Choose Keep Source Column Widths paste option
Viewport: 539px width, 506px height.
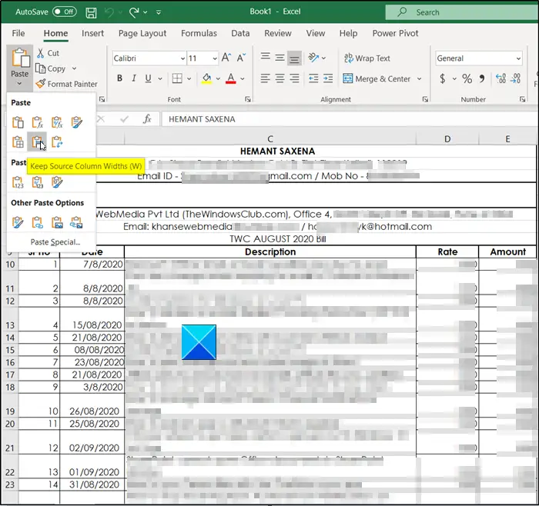click(x=37, y=141)
